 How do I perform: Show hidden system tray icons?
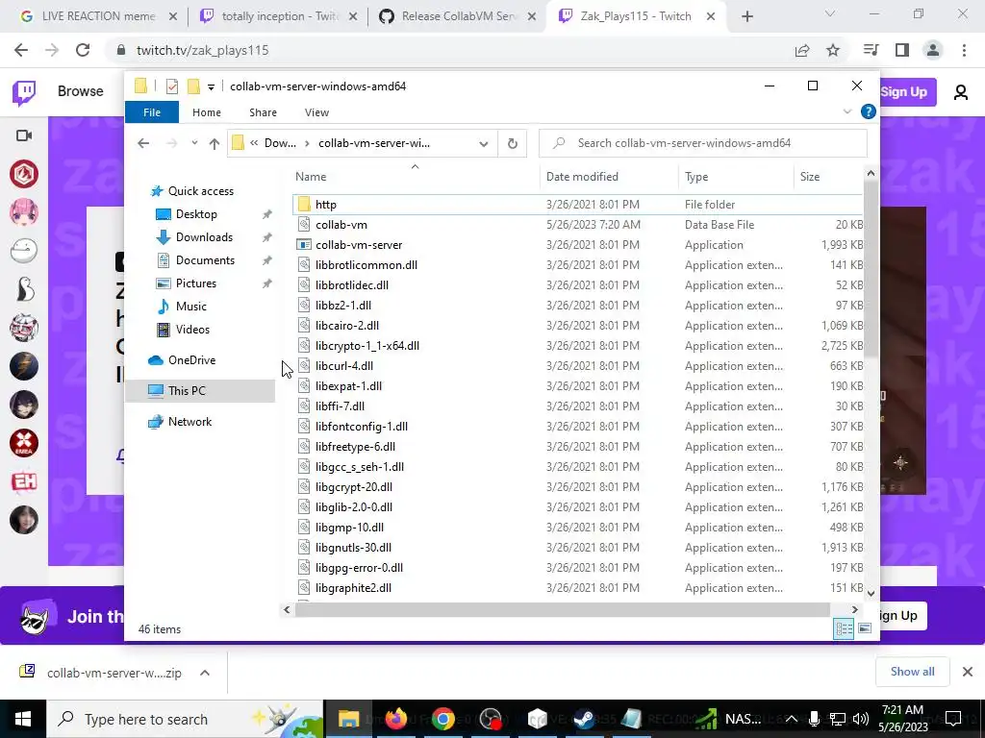792,719
